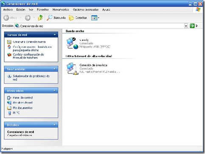
Task: Open the Ver menu
Action: tap(31, 10)
